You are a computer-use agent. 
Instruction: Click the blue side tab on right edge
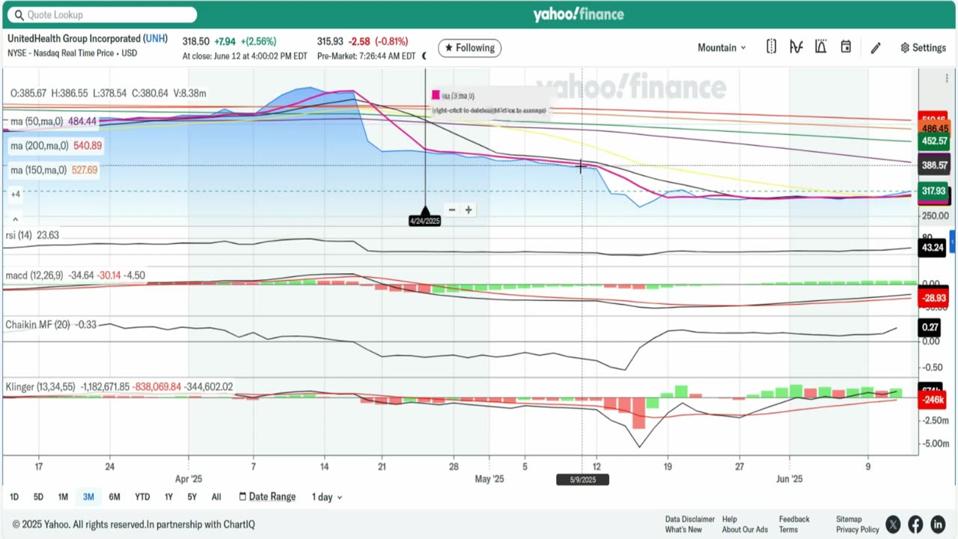coord(953,242)
